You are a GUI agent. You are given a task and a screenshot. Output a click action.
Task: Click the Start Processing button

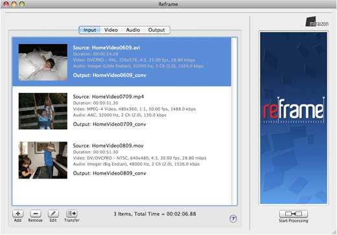click(x=294, y=214)
